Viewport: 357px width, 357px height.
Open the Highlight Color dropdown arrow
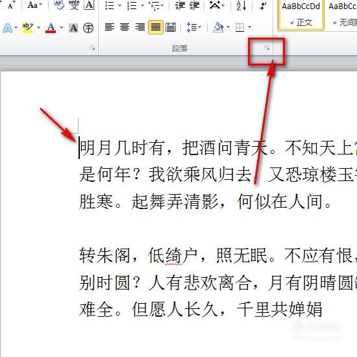(x=38, y=28)
